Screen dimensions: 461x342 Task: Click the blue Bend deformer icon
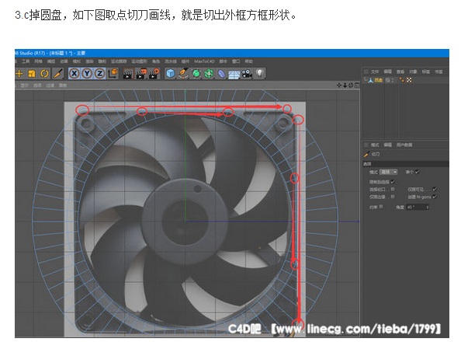(222, 73)
